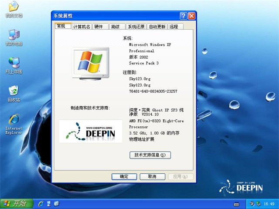Open the 硬件 tab
This screenshot has width=279, height=209.
click(x=99, y=27)
